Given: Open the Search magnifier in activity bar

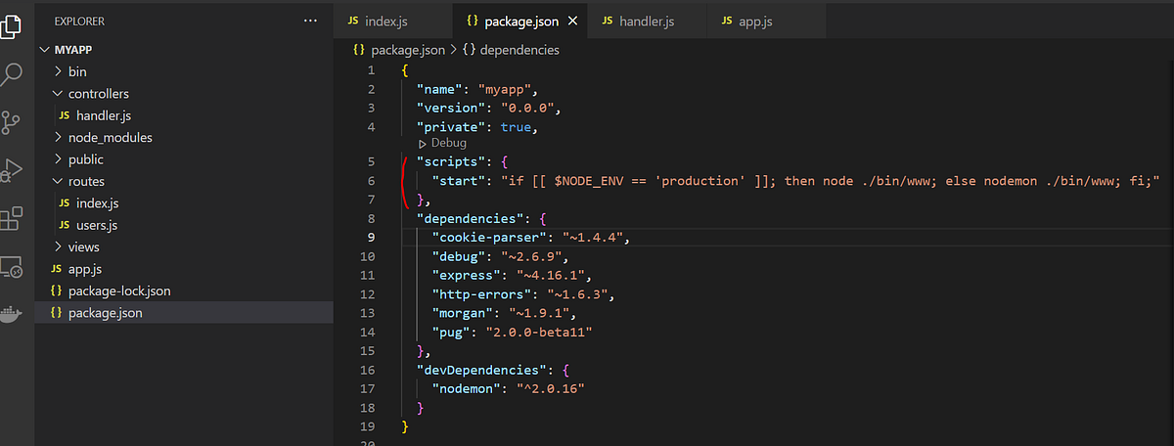Looking at the screenshot, I should 11,73.
